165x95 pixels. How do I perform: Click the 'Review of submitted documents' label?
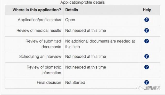point(43,44)
